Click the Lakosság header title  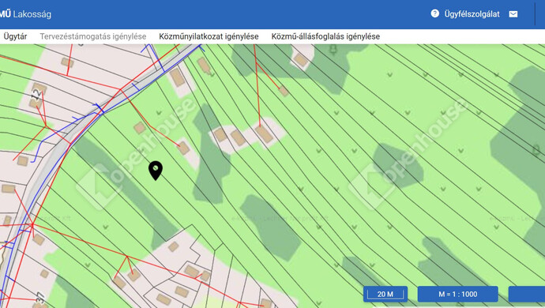point(32,14)
